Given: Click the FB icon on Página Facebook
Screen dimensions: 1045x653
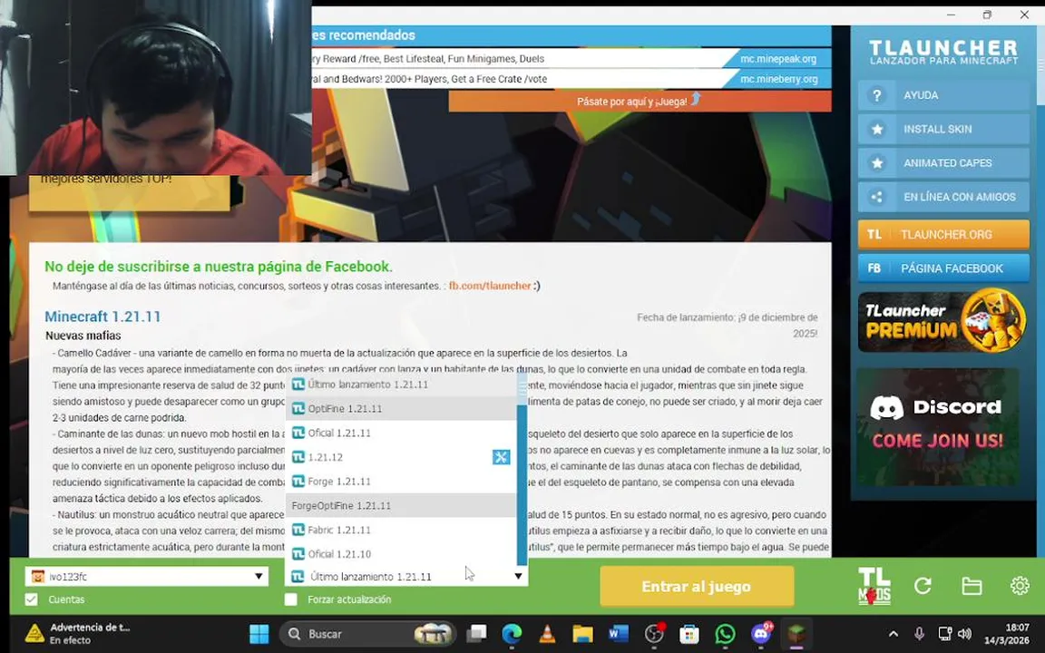Looking at the screenshot, I should [874, 268].
